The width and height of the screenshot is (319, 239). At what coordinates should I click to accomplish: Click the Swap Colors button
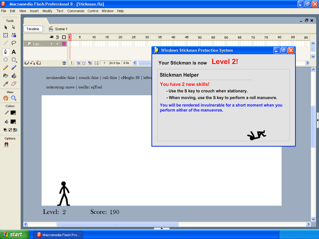(15, 130)
